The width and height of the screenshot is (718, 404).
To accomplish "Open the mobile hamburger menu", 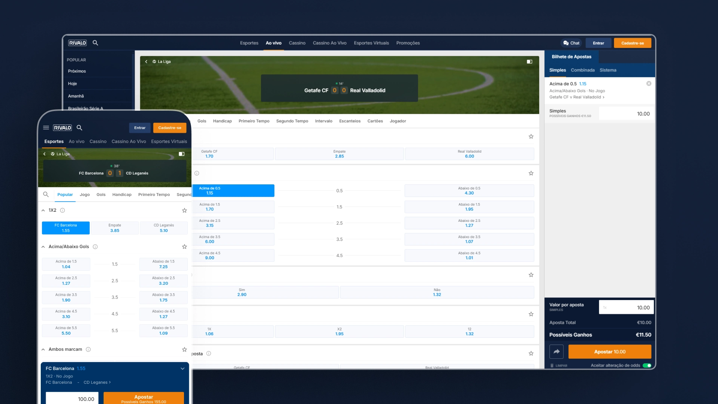I will coord(46,128).
